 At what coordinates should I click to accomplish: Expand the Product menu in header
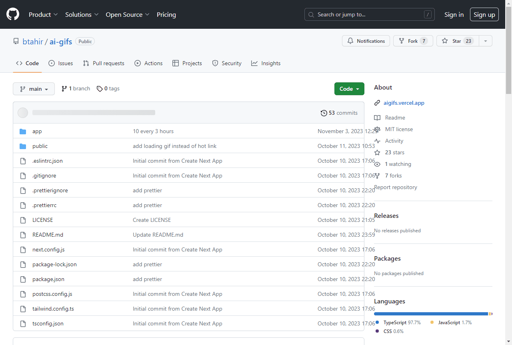(x=43, y=14)
